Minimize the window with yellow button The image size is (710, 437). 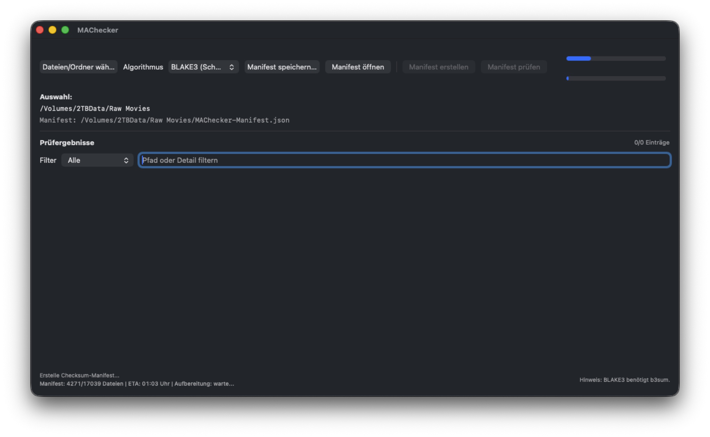[x=52, y=30]
